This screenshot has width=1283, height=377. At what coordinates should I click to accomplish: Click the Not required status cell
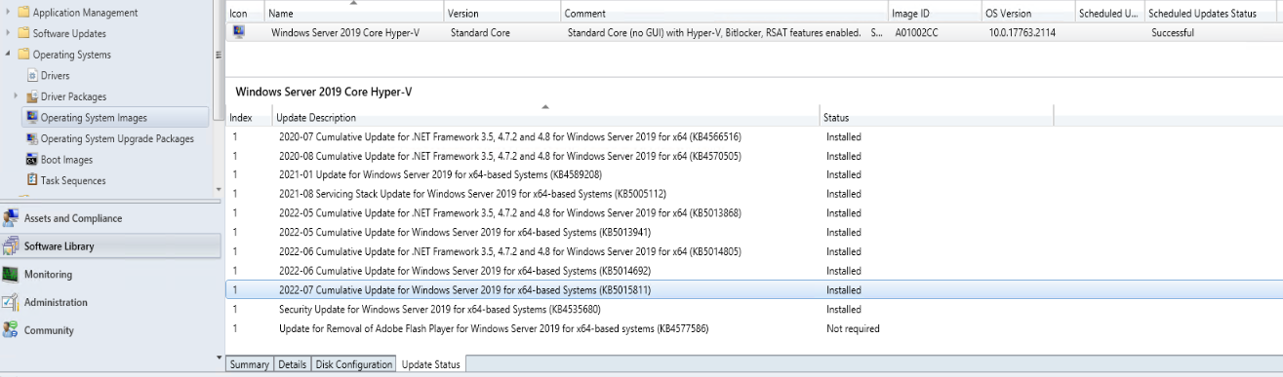pyautogui.click(x=853, y=328)
